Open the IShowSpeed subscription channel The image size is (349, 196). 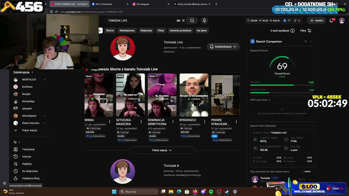point(29,116)
